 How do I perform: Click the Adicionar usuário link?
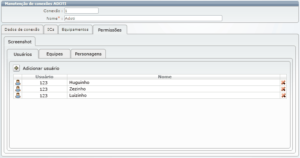coord(41,68)
